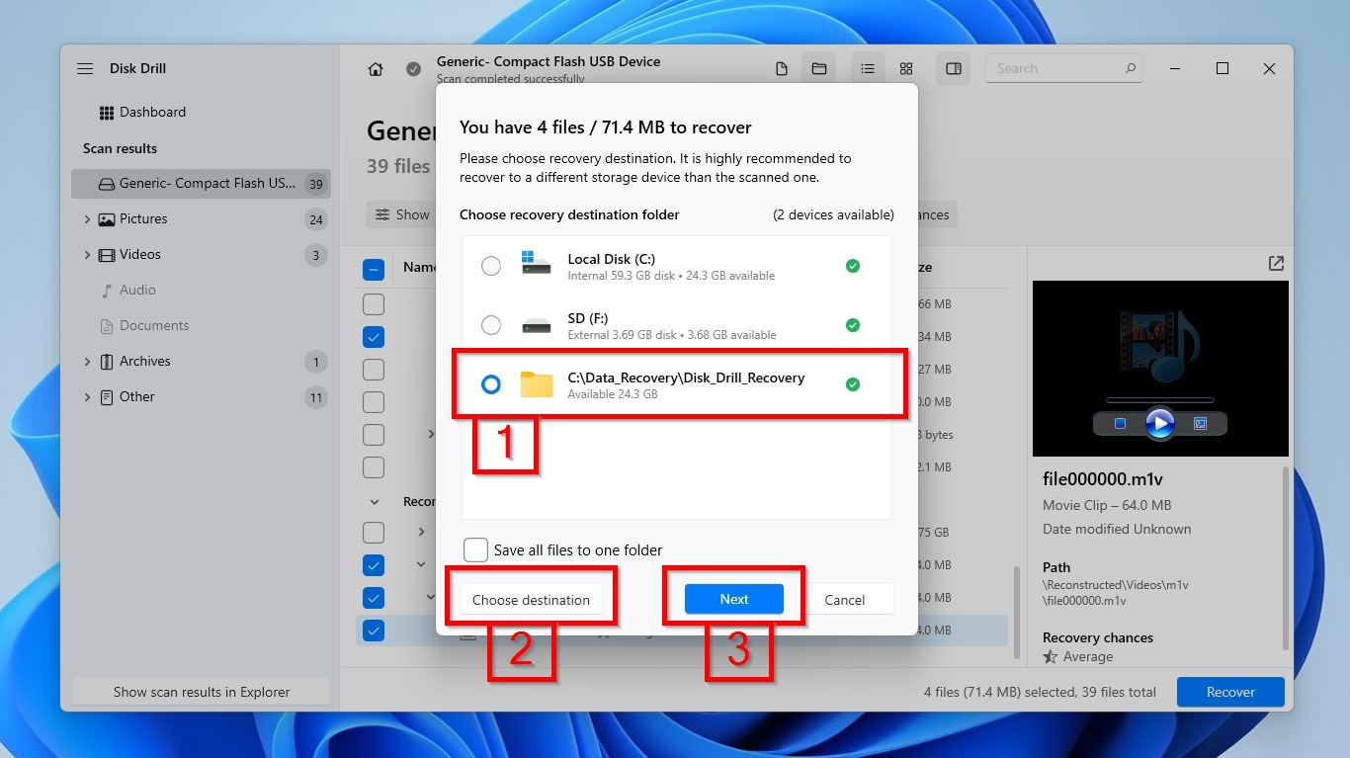The image size is (1350, 758).
Task: Click the Dashboard grid icon
Action: [x=107, y=113]
